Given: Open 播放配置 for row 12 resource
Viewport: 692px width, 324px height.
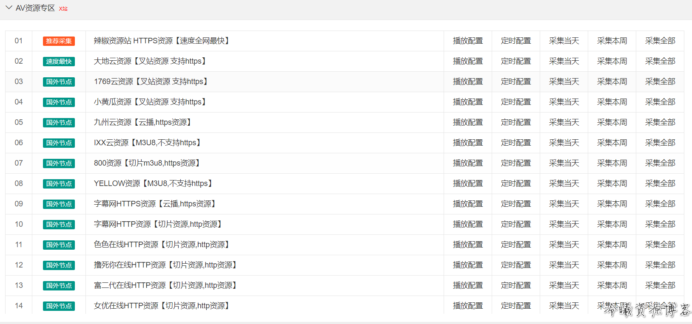Looking at the screenshot, I should 468,265.
